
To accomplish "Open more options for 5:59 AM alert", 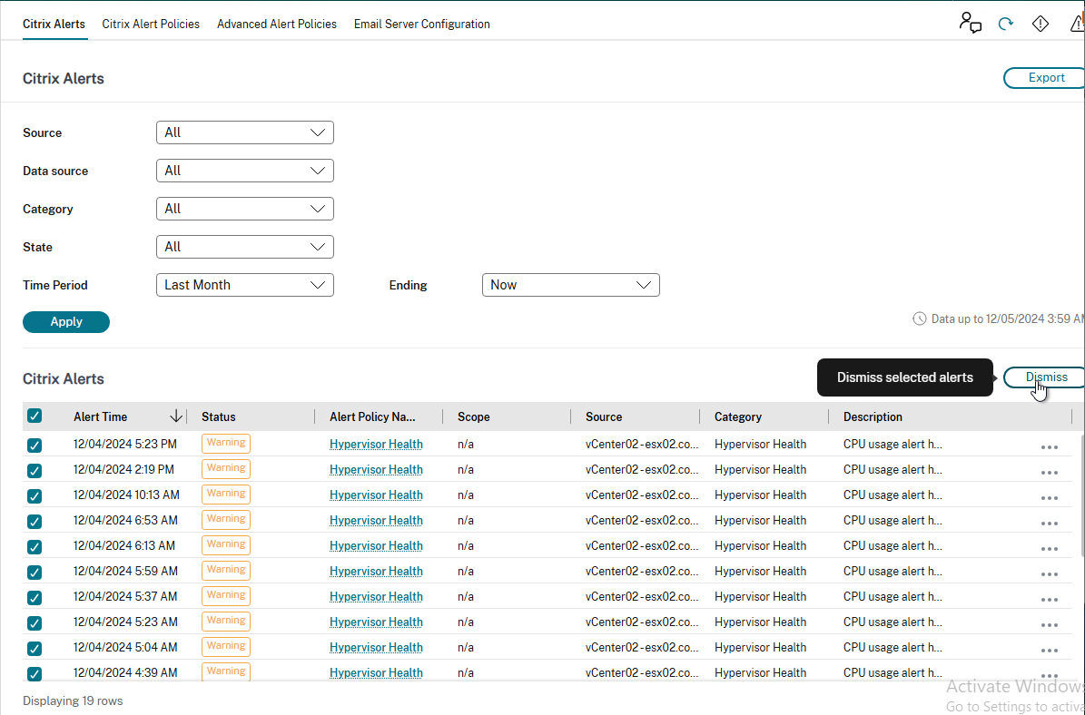I will click(x=1049, y=574).
